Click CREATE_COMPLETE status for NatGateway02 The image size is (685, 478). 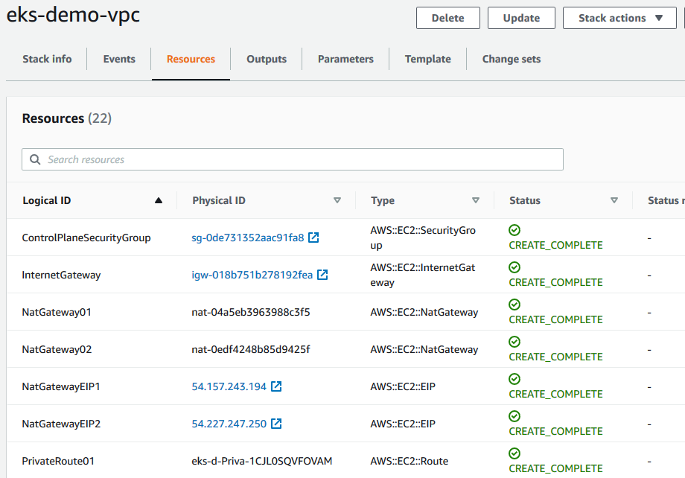click(555, 357)
